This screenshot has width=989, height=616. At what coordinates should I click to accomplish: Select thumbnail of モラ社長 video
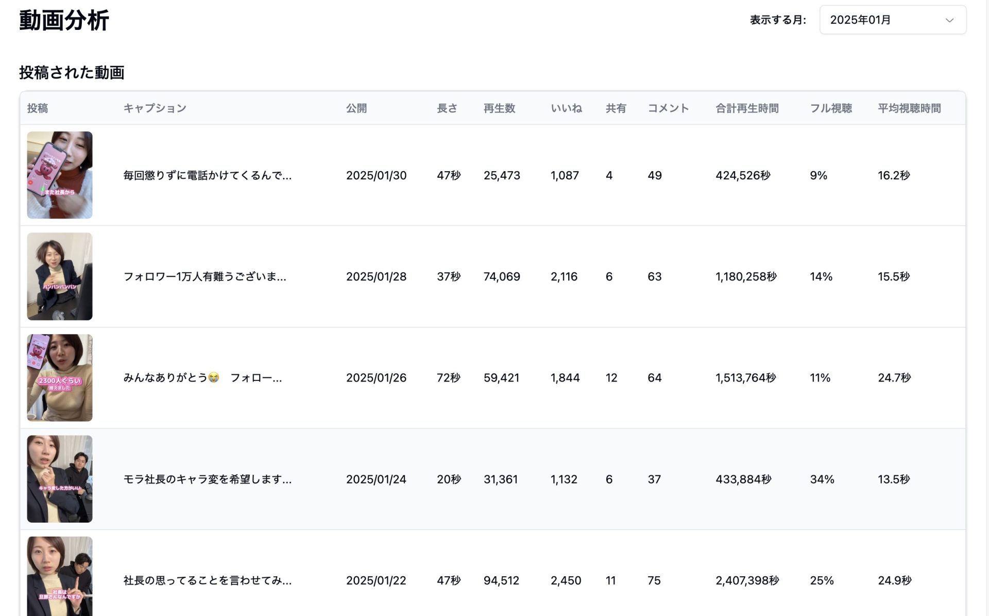pyautogui.click(x=60, y=479)
